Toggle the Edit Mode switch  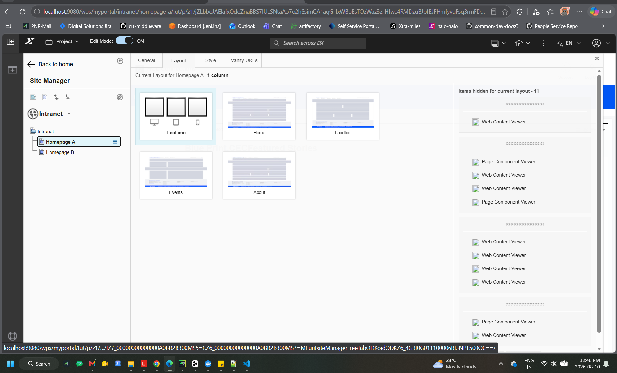tap(124, 41)
